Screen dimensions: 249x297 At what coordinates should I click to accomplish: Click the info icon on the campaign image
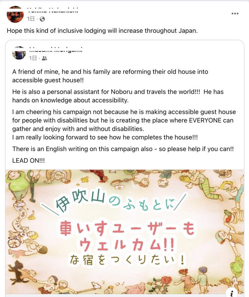[x=231, y=293]
